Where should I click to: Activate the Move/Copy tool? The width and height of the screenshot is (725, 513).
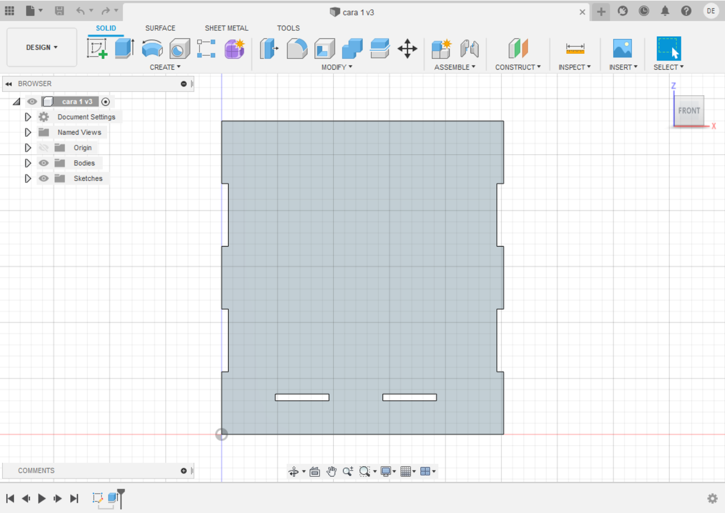(407, 49)
